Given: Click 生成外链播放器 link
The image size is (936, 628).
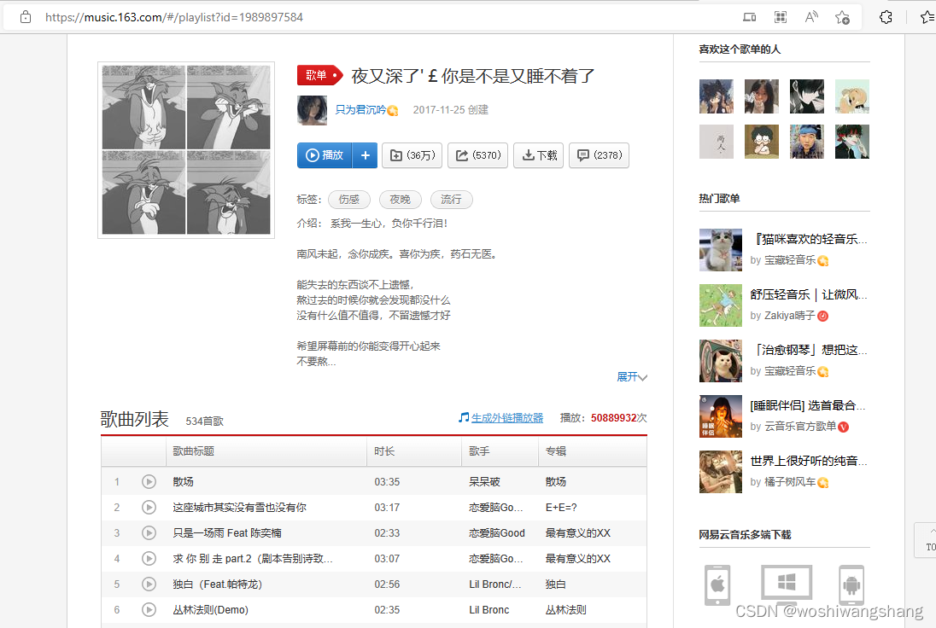Looking at the screenshot, I should 506,418.
